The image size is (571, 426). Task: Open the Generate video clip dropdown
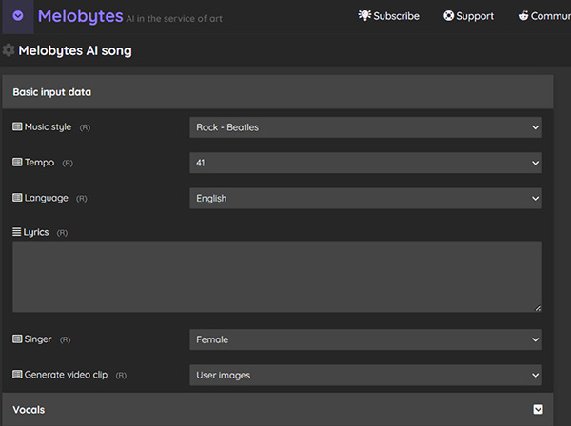point(365,375)
